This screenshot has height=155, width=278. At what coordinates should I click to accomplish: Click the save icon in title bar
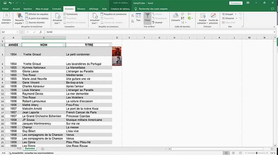[4, 3]
